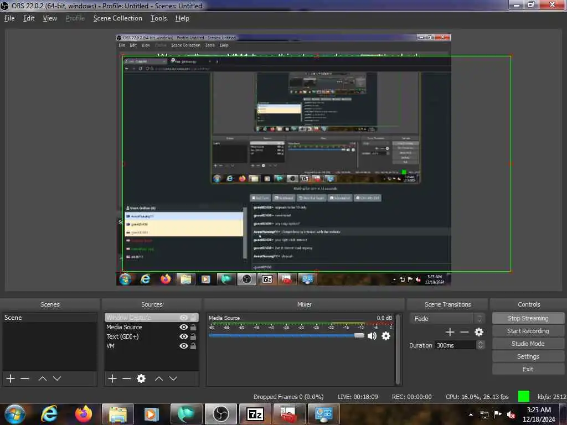Click Start Recording button
This screenshot has height=425, width=567.
pyautogui.click(x=528, y=331)
